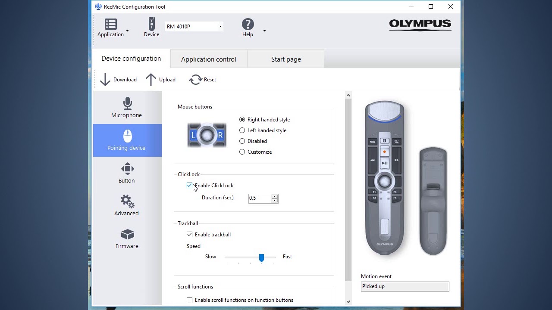Viewport: 552px width, 310px height.
Task: Select Left handed style option
Action: pyautogui.click(x=242, y=130)
